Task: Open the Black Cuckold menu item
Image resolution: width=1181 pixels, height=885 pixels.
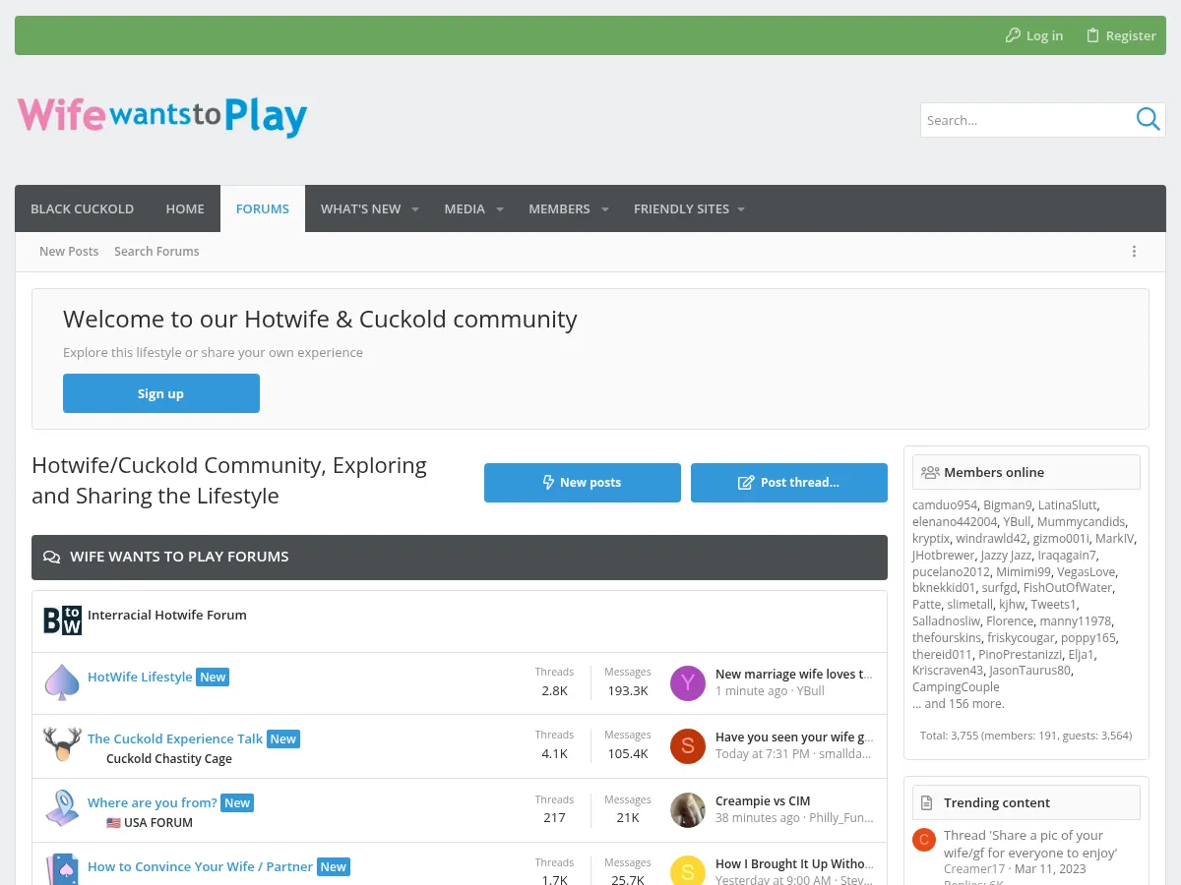Action: tap(82, 208)
